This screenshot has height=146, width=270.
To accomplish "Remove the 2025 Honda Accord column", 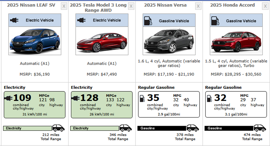I will click(x=265, y=6).
